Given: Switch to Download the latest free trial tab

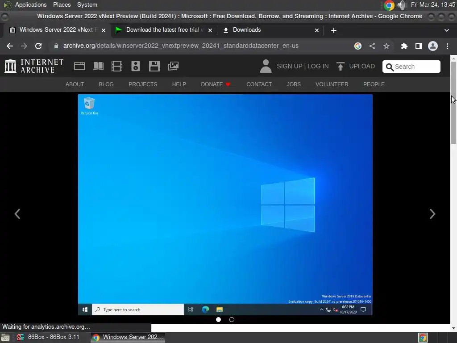Looking at the screenshot, I should (164, 30).
